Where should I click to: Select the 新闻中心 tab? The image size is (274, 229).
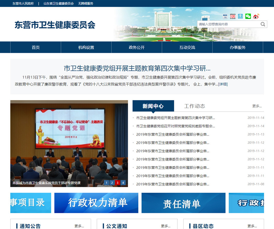click(153, 106)
